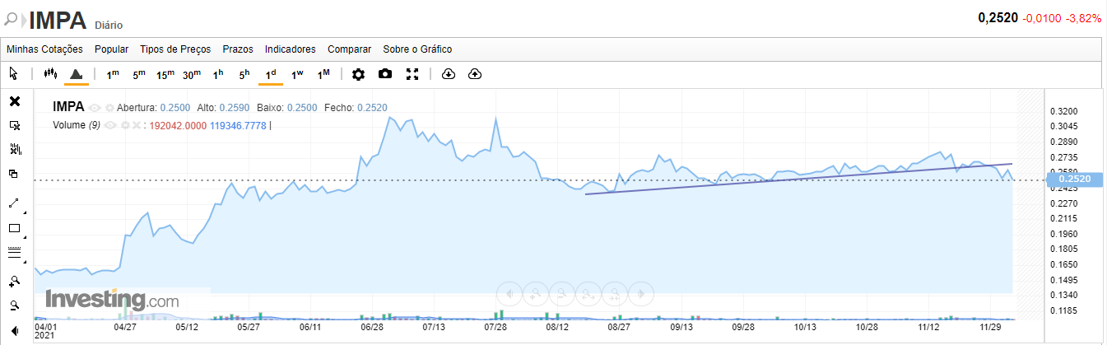
Task: Click the remove indicators tool icon
Action: [14, 149]
